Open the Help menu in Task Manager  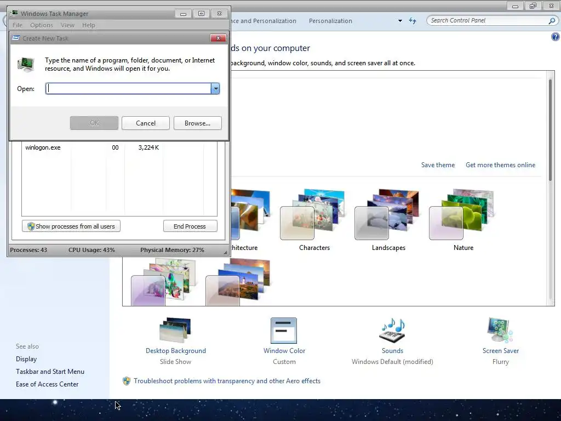88,25
